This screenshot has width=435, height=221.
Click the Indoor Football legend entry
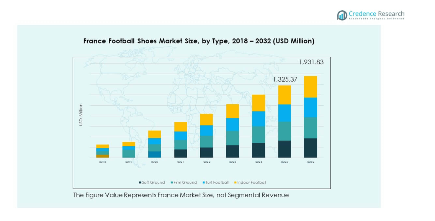[251, 183]
